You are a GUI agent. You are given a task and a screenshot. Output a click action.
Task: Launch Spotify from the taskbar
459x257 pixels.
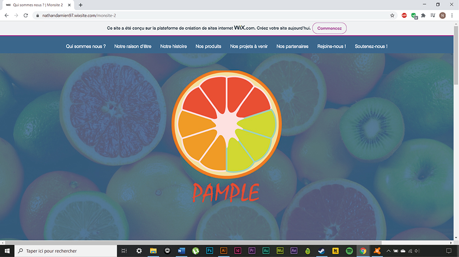pos(349,251)
